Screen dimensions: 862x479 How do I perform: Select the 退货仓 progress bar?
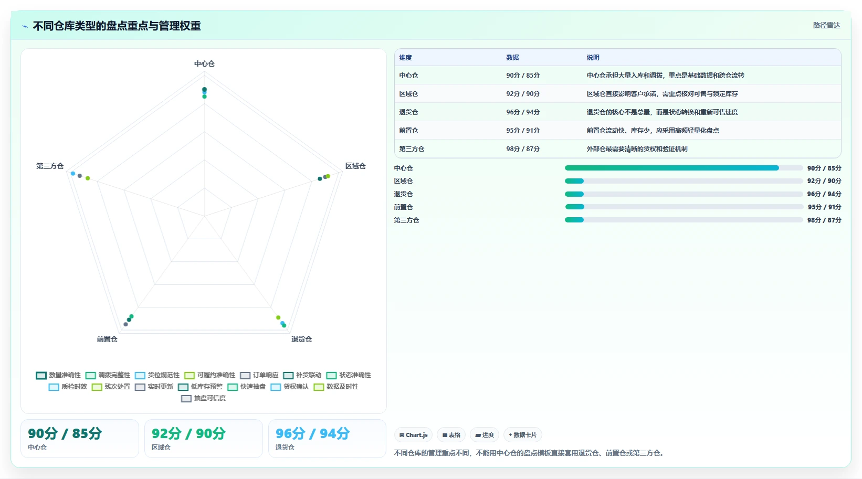[684, 194]
